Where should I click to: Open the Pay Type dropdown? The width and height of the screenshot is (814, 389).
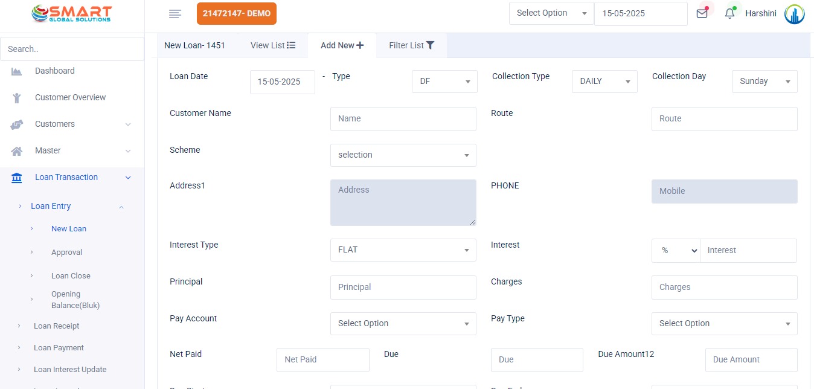point(725,324)
